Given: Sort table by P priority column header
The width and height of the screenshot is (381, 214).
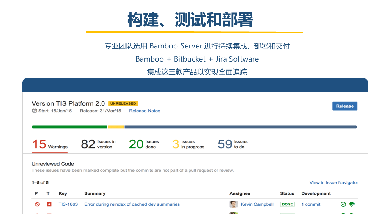Looking at the screenshot, I should pyautogui.click(x=36, y=193).
